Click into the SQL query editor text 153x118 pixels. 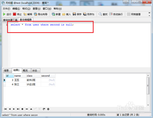42,25
